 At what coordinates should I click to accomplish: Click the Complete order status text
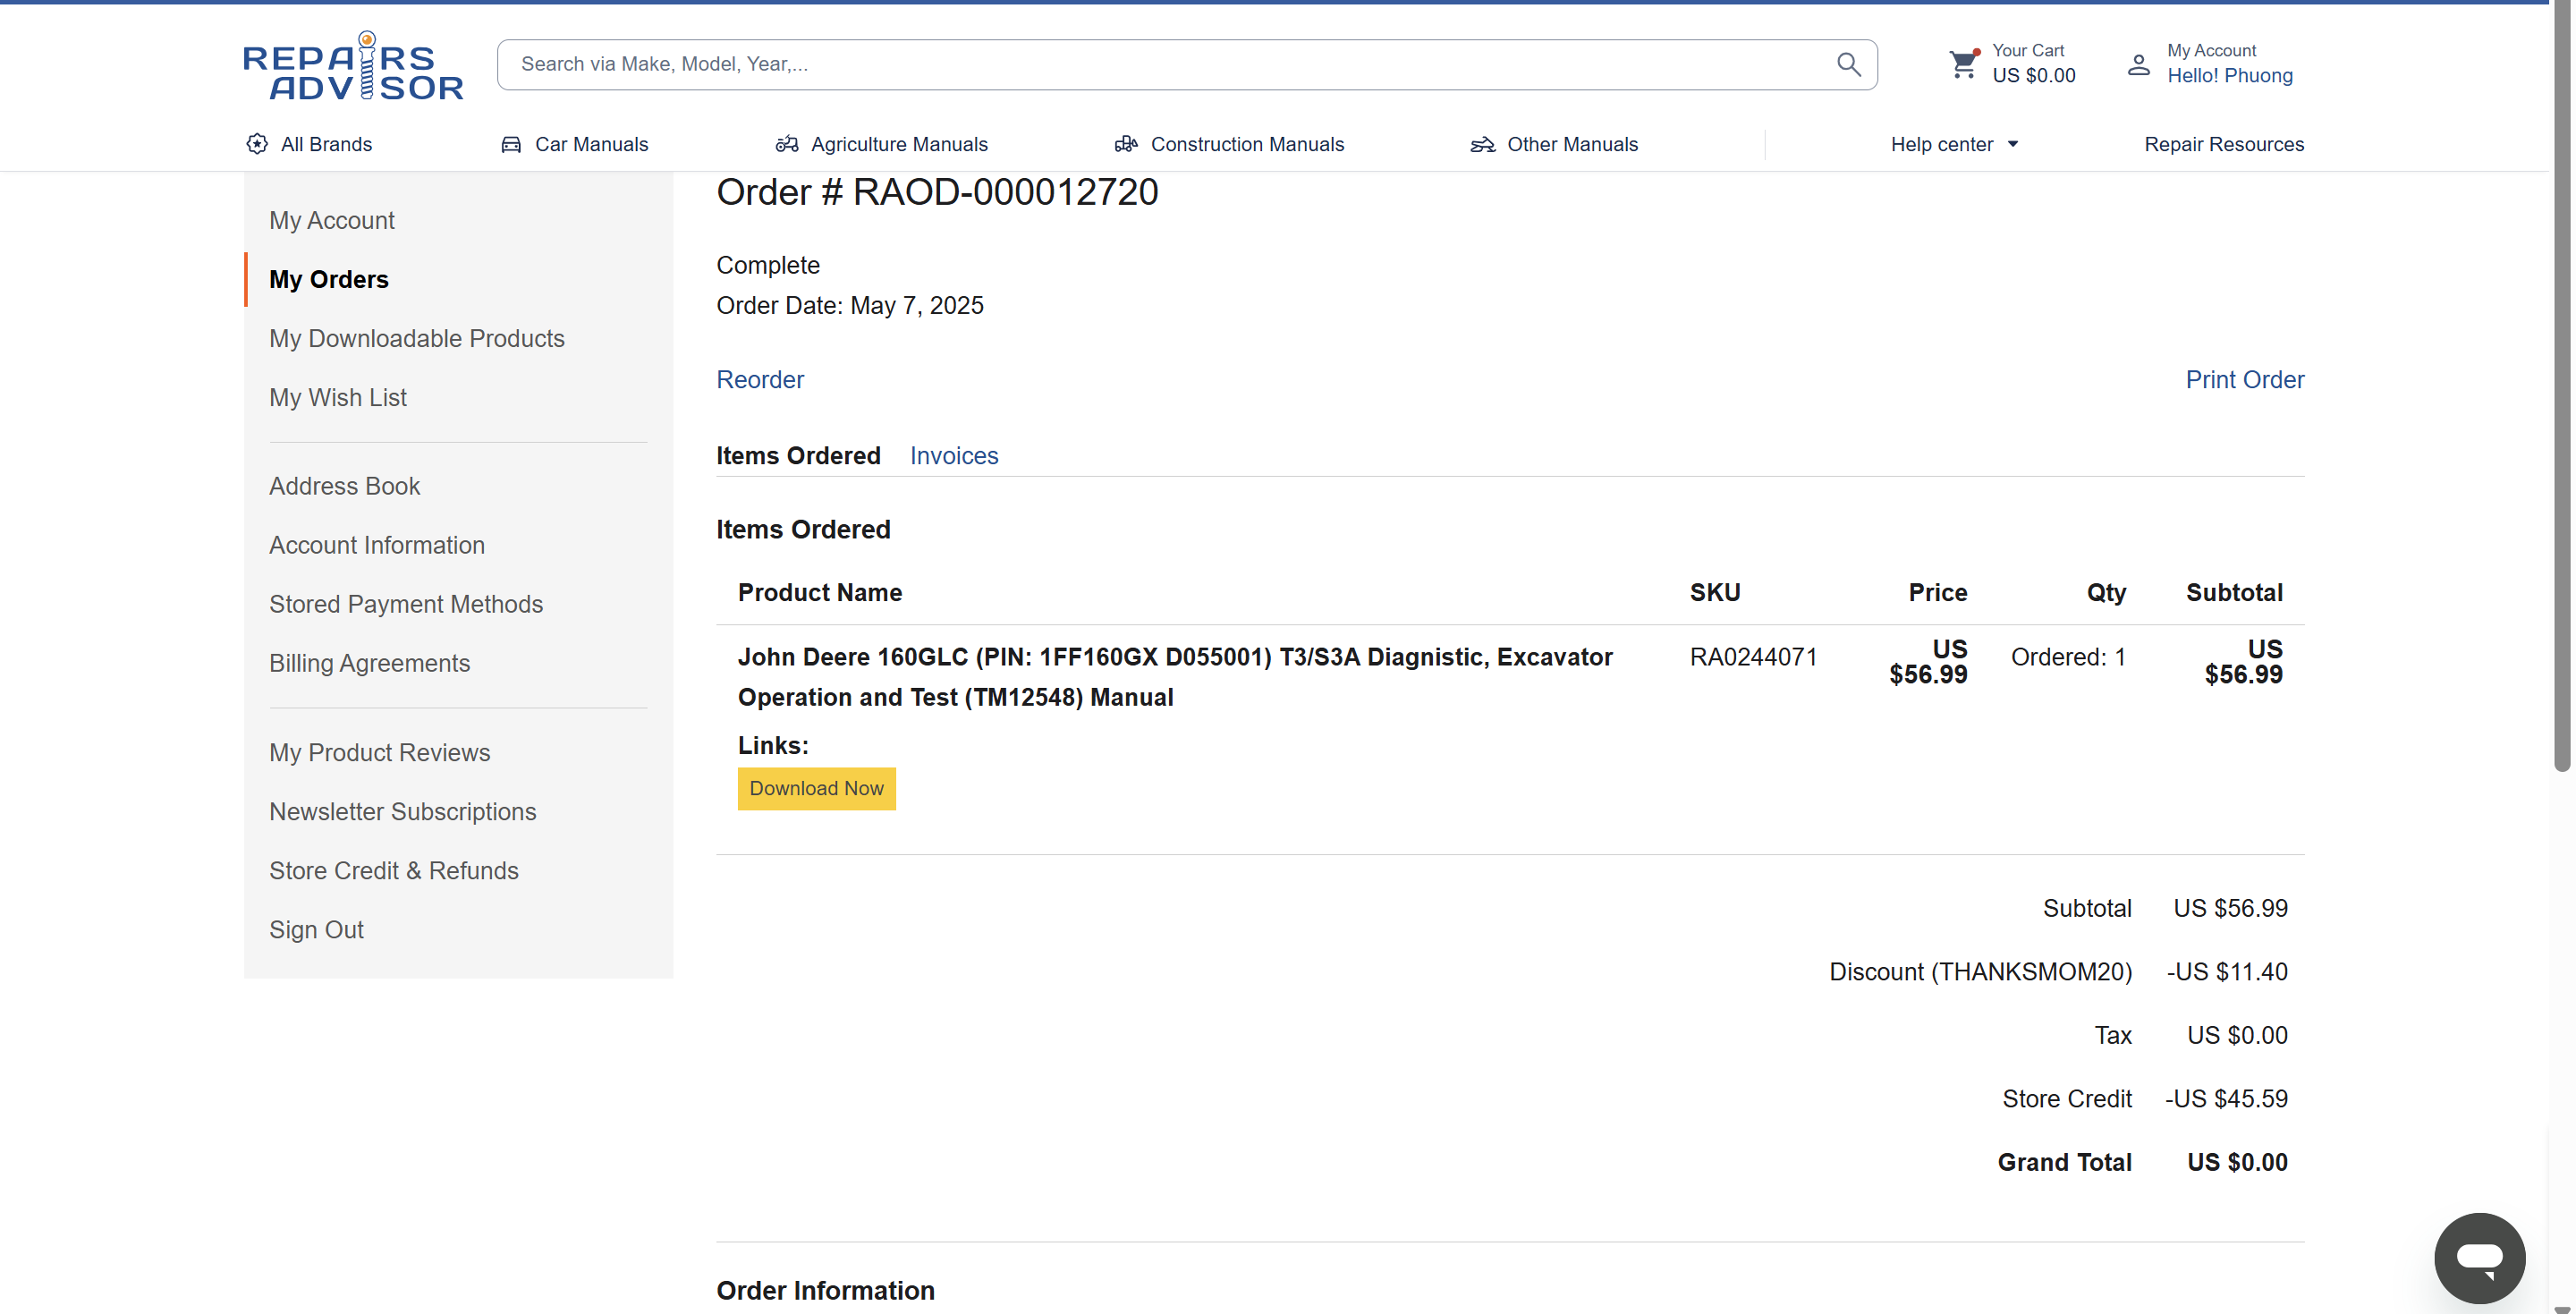coord(768,265)
